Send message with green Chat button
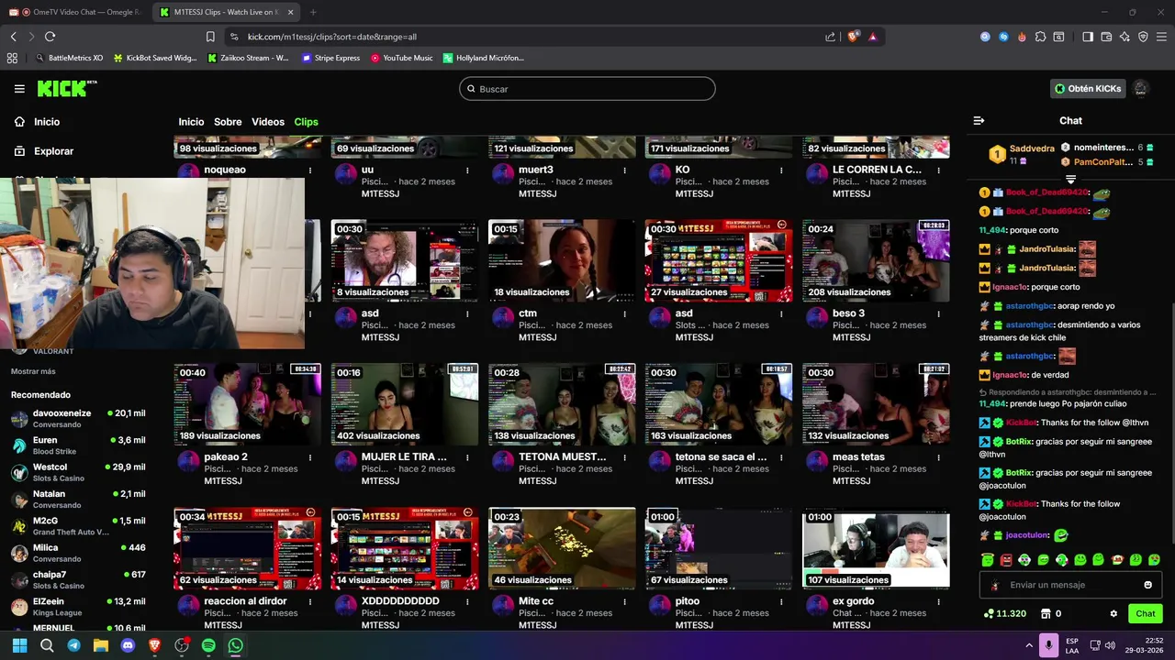 pos(1145,613)
